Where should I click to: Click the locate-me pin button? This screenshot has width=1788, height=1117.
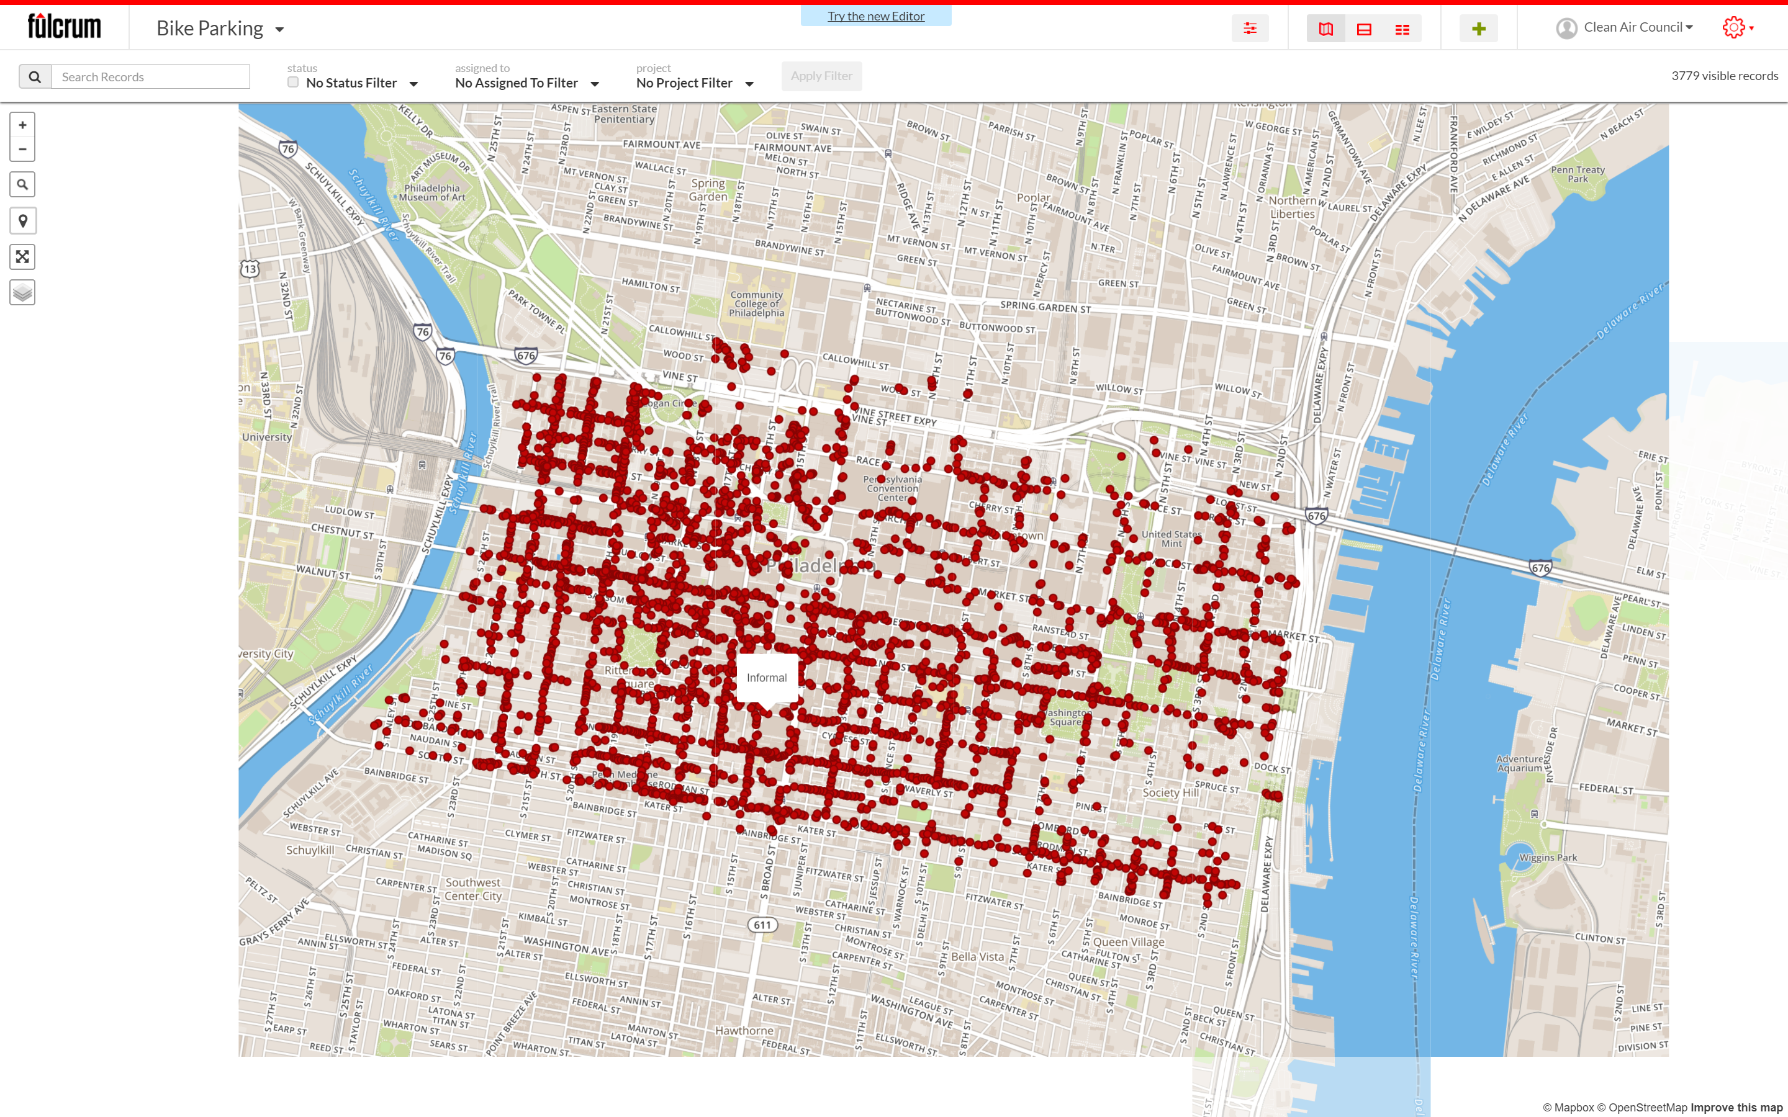[22, 221]
